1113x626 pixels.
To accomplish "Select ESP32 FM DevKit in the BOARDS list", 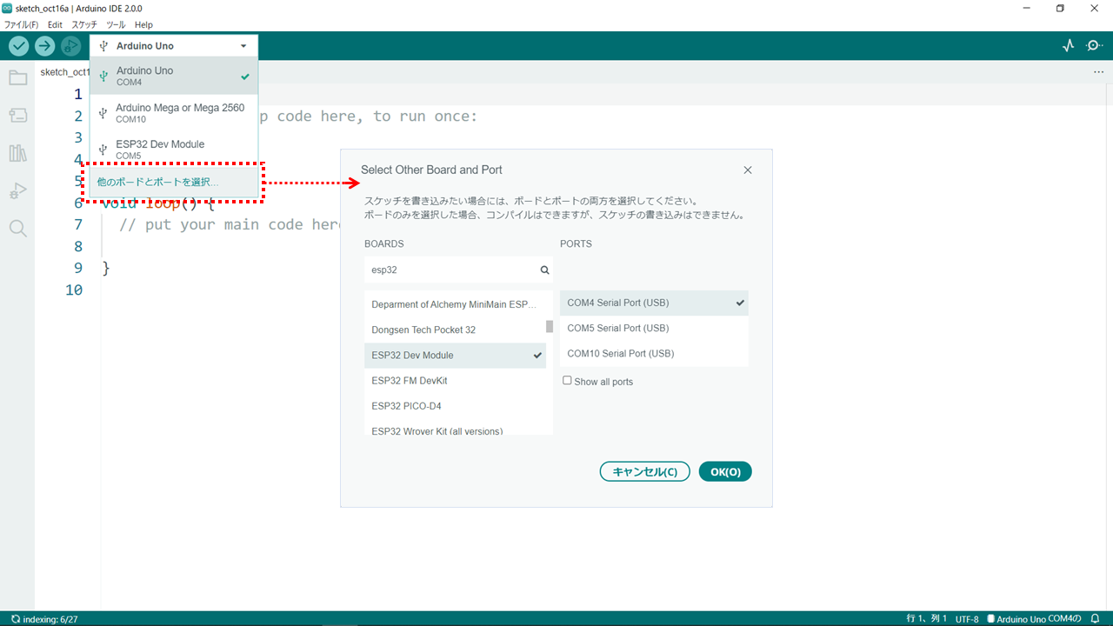I will coord(409,380).
